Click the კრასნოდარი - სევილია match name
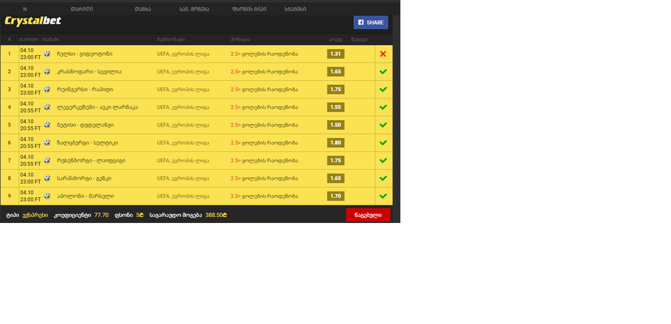Screen dimensions: 671x324 89,71
